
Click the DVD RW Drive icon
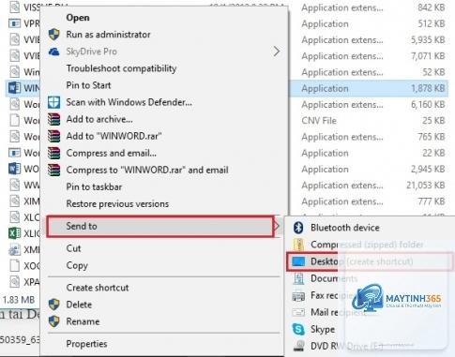pyautogui.click(x=299, y=346)
